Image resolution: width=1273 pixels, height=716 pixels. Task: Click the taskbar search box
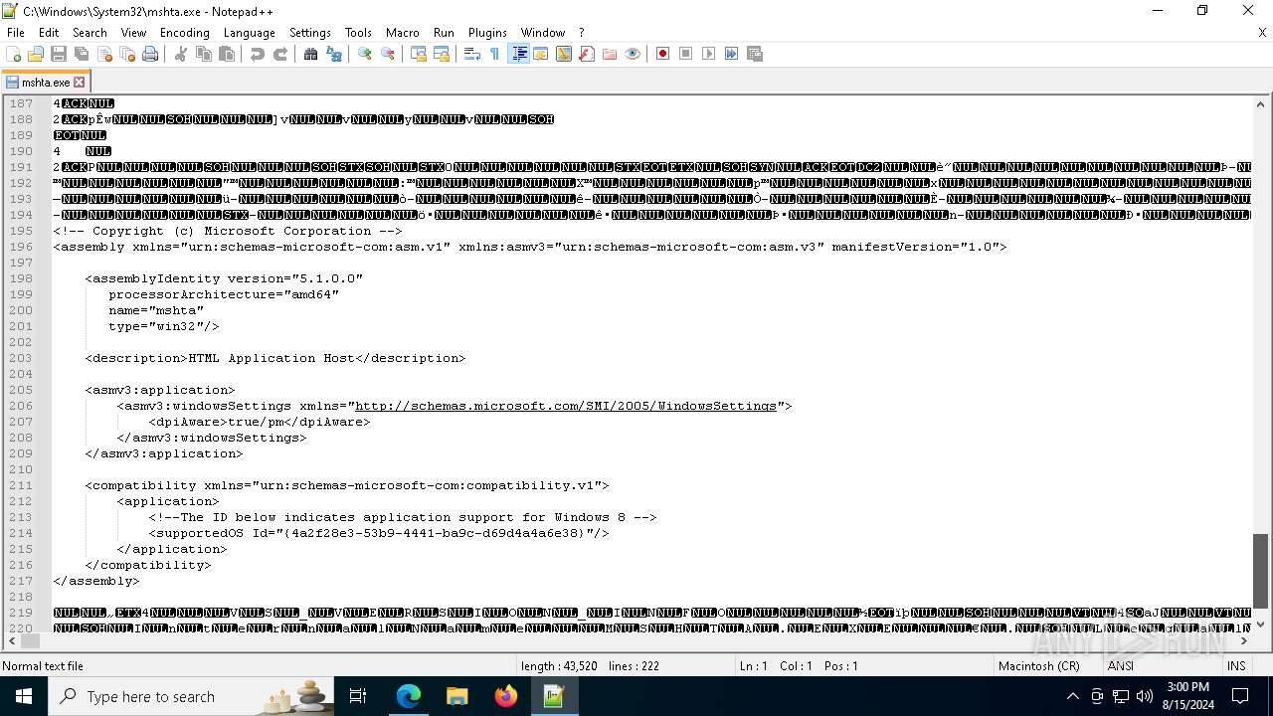(191, 696)
